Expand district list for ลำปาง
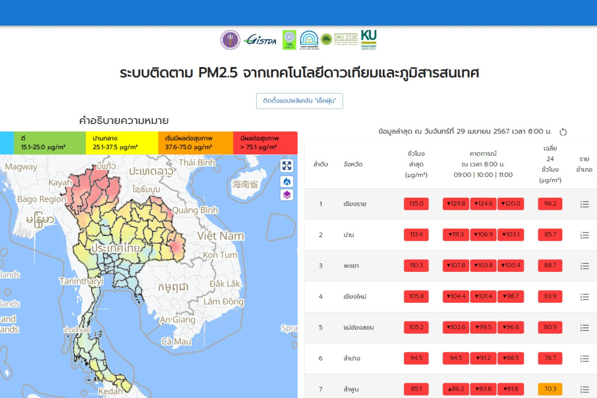The height and width of the screenshot is (398, 597). 584,359
